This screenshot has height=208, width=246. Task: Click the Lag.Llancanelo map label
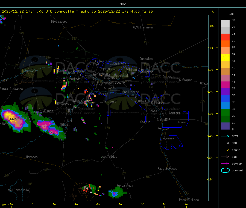pos(17,190)
